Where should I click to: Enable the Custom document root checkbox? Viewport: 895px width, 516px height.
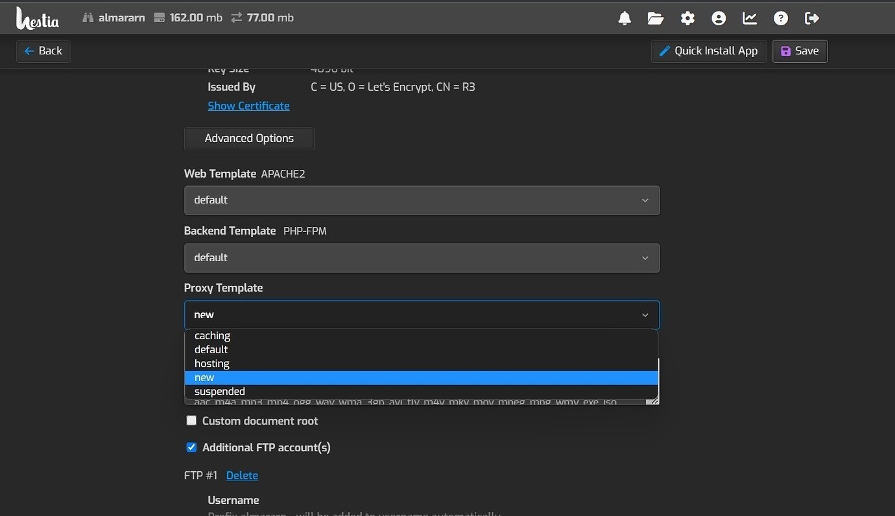(191, 420)
